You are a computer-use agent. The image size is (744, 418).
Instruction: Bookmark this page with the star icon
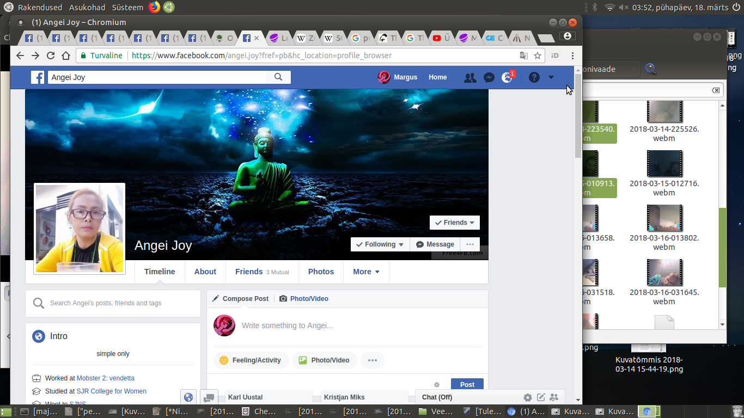(x=538, y=56)
